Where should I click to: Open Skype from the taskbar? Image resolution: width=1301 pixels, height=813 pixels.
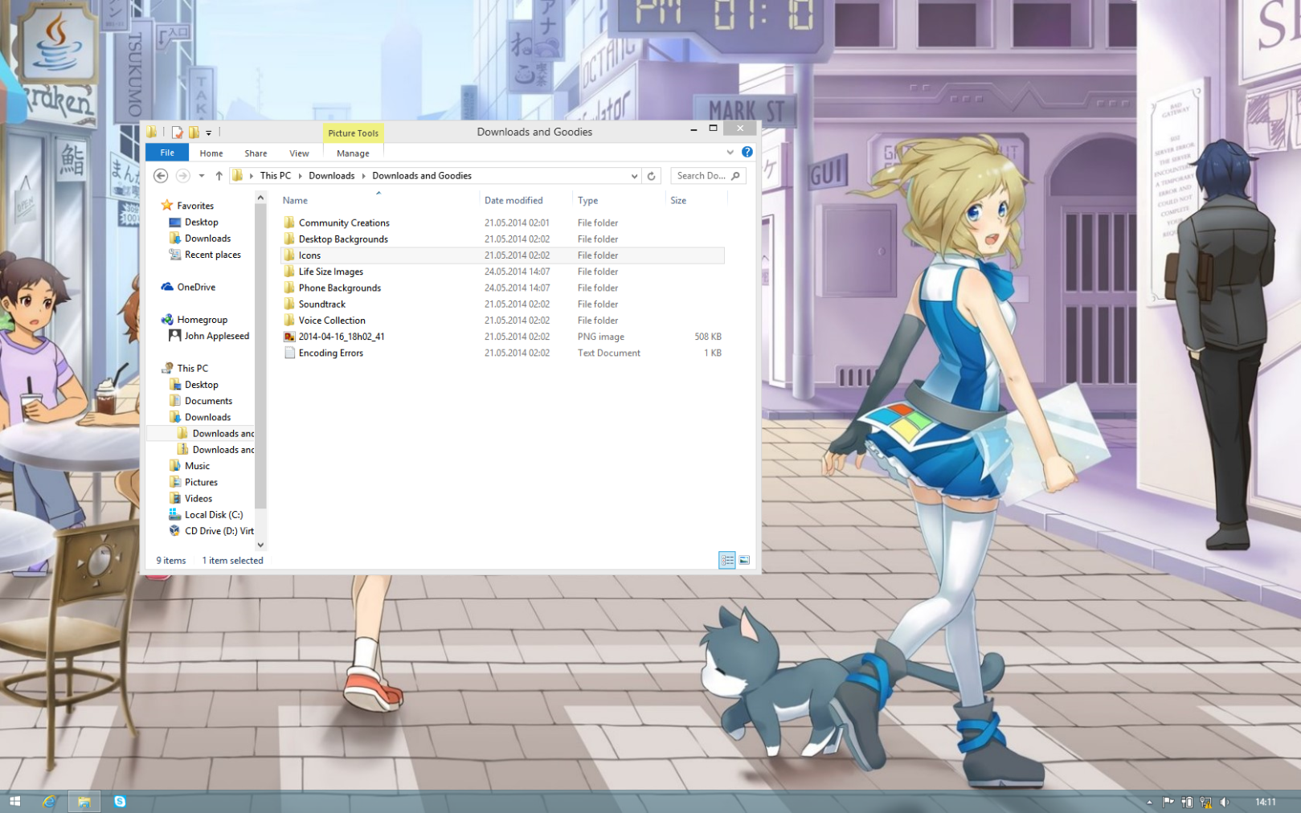tap(120, 801)
